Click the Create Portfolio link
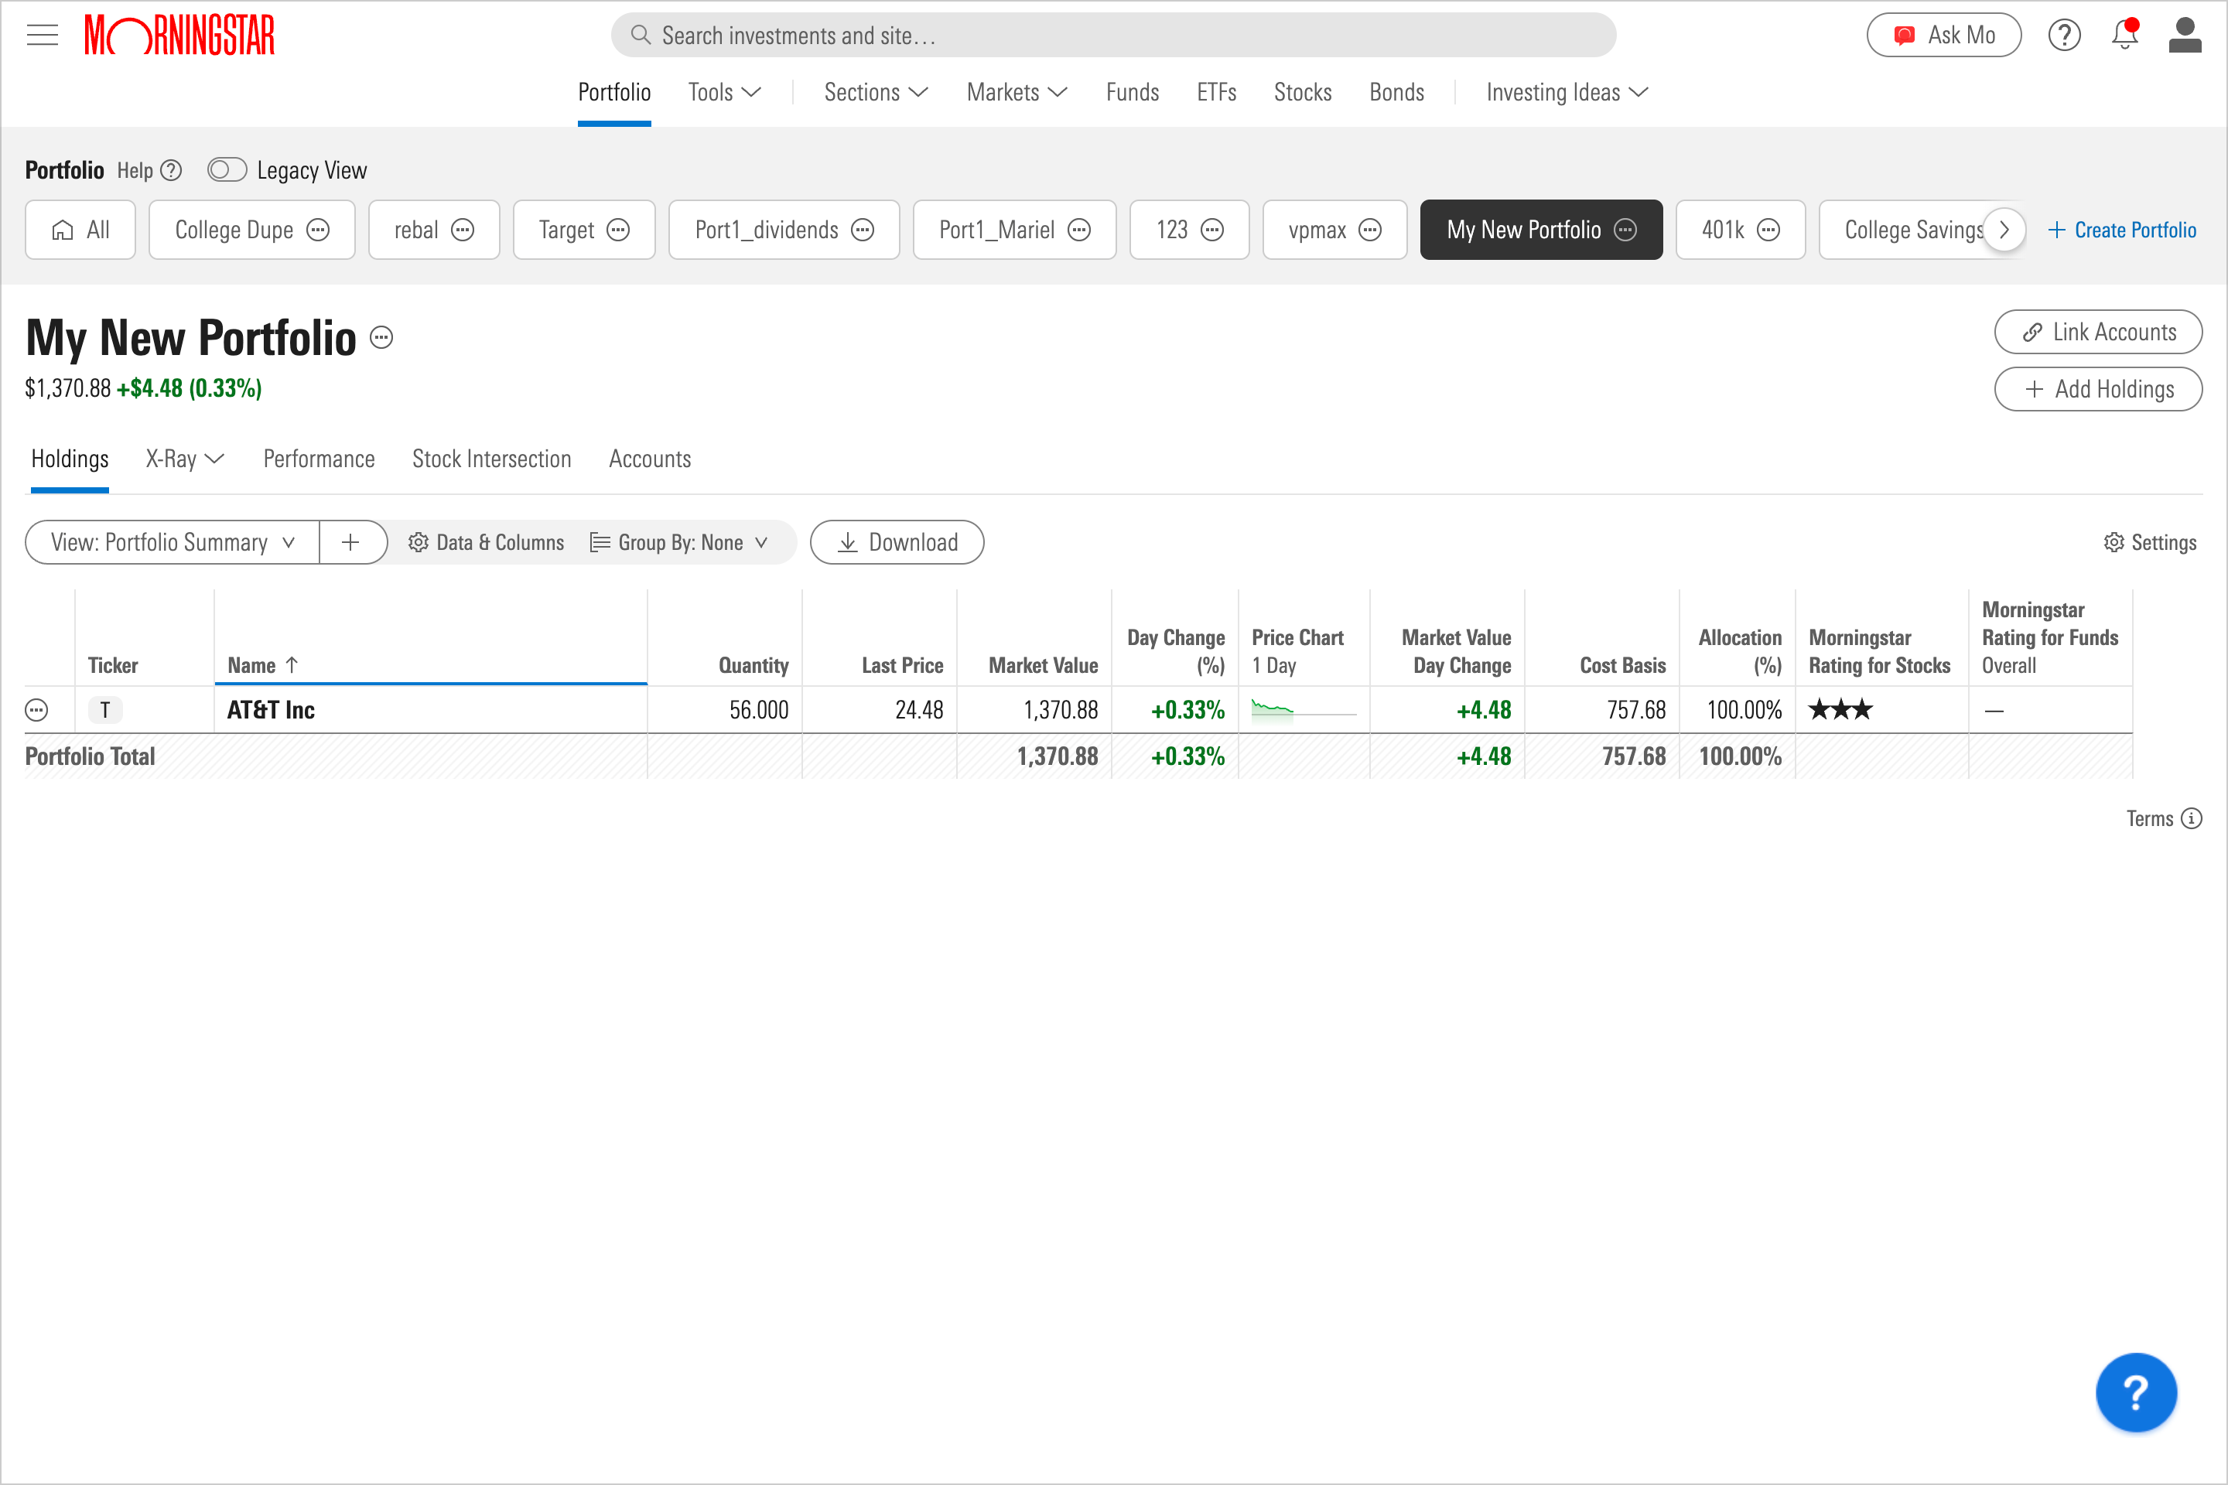Image resolution: width=2228 pixels, height=1485 pixels. tap(2121, 230)
